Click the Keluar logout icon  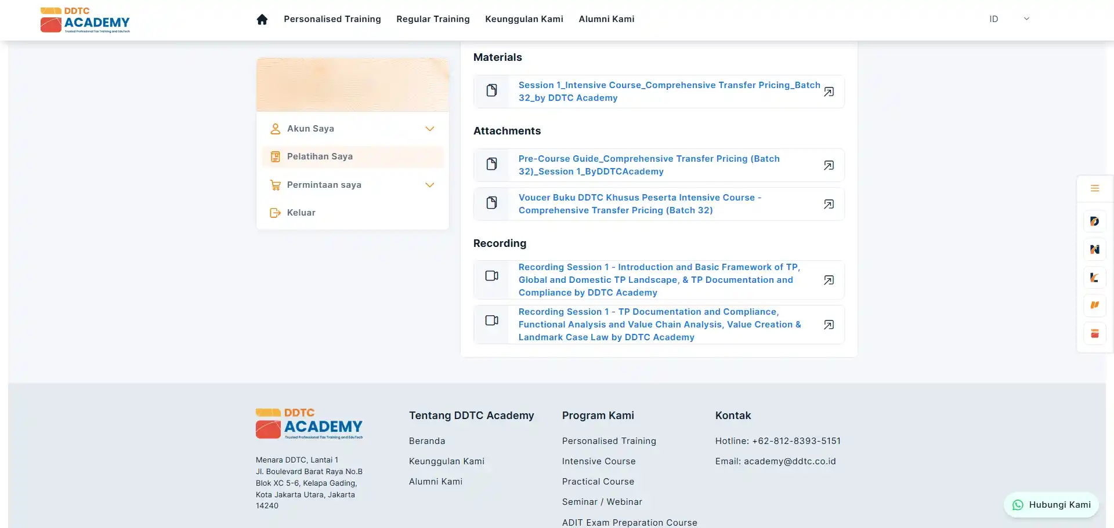point(275,213)
